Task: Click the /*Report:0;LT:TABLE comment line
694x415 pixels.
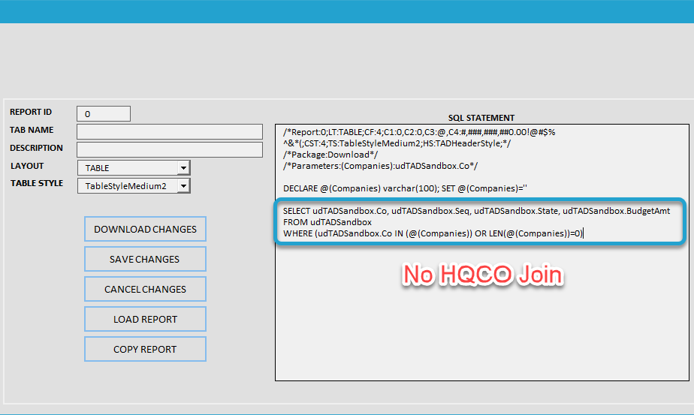Action: (x=418, y=132)
